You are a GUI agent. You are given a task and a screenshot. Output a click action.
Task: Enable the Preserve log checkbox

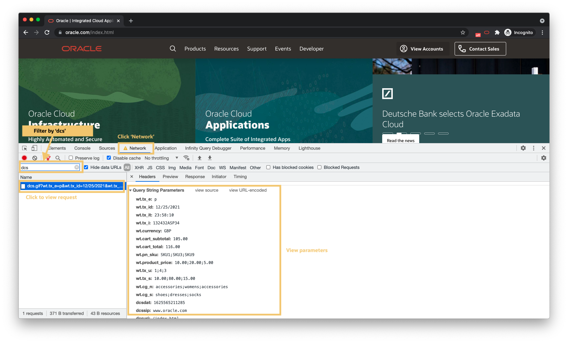71,158
